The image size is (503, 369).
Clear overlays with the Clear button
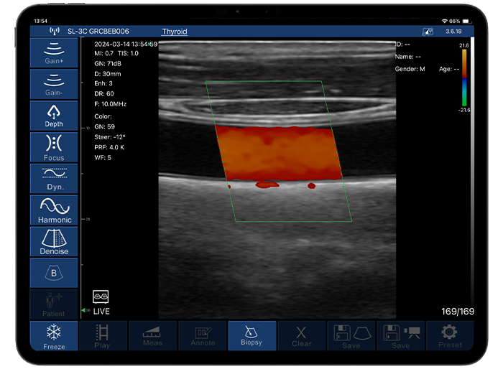point(302,336)
